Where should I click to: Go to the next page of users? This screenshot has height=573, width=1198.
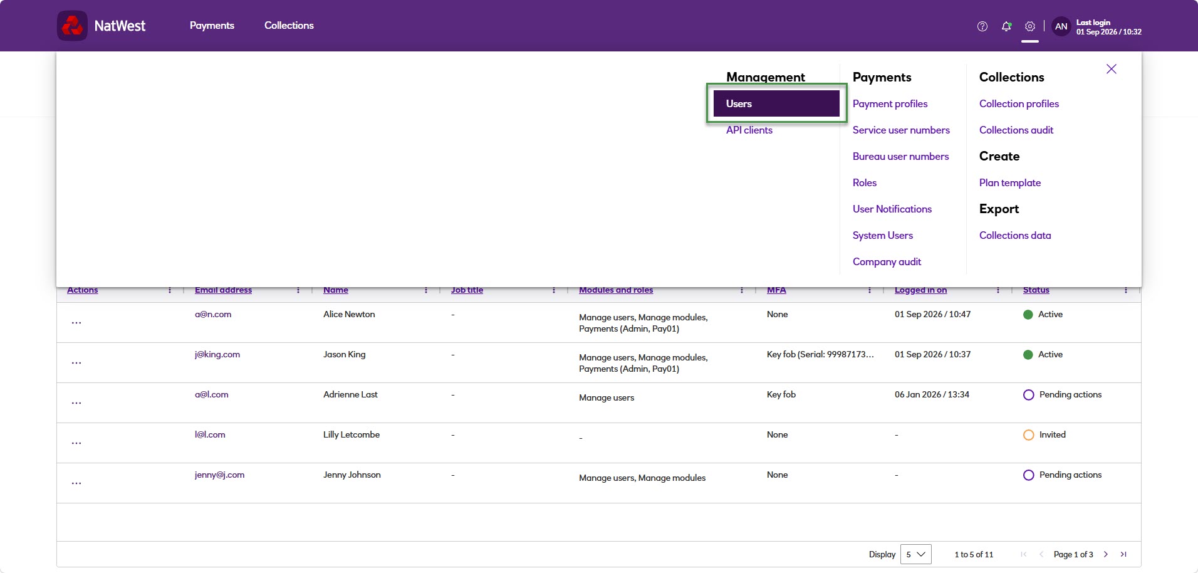tap(1106, 554)
